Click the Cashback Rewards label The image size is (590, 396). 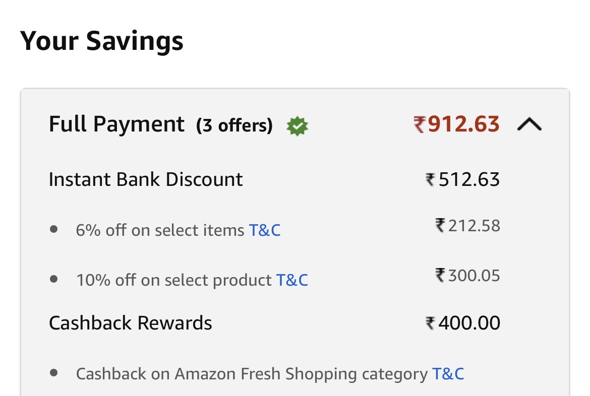[x=131, y=322]
